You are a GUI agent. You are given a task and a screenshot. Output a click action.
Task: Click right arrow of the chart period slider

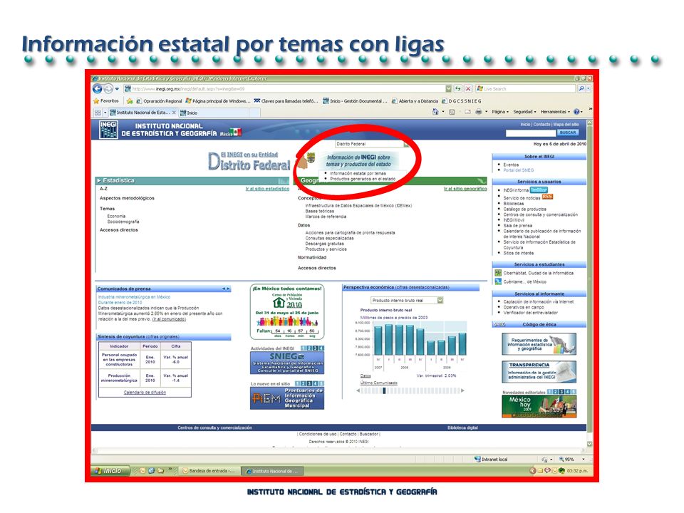pos(462,391)
